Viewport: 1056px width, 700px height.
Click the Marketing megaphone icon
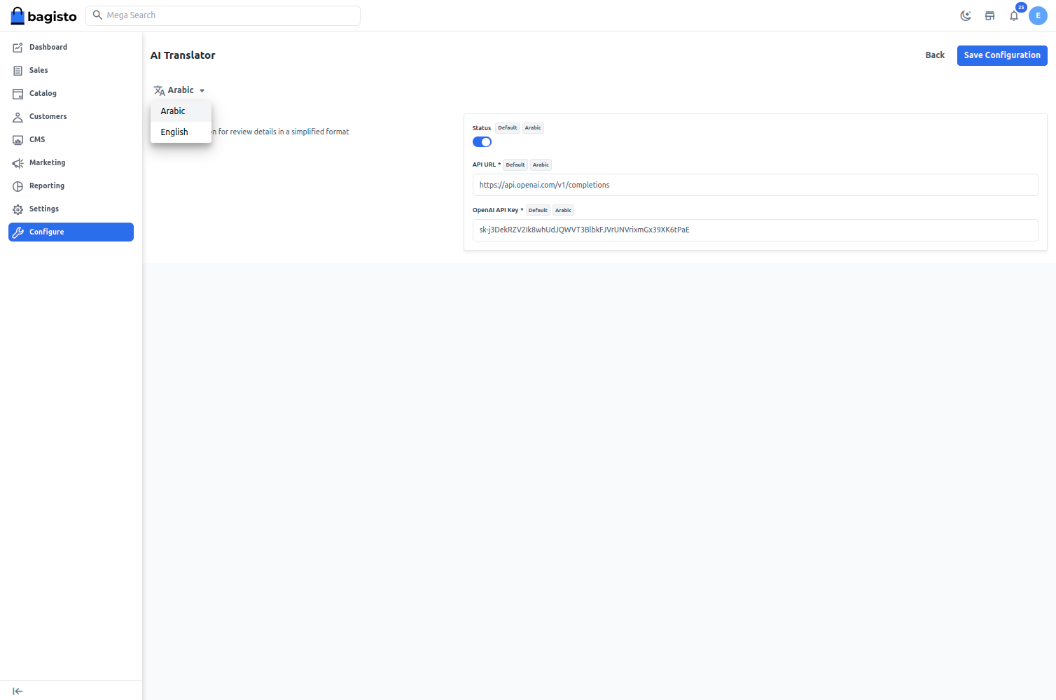point(18,163)
